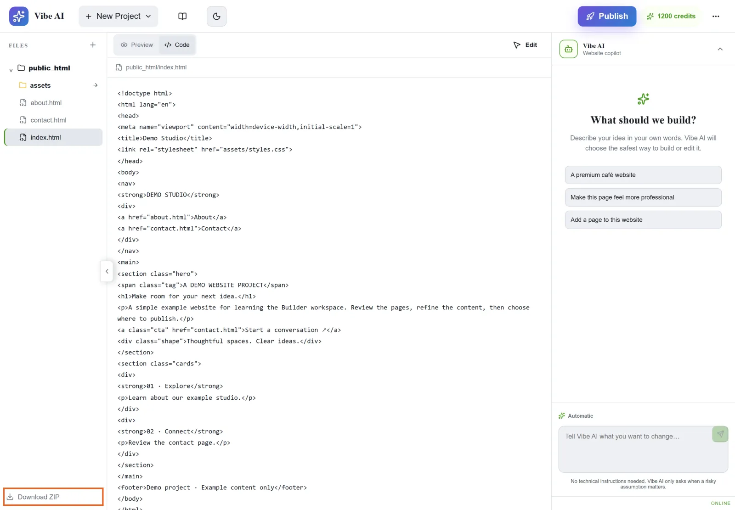Click the eye icon on the Preview tab

coord(124,45)
